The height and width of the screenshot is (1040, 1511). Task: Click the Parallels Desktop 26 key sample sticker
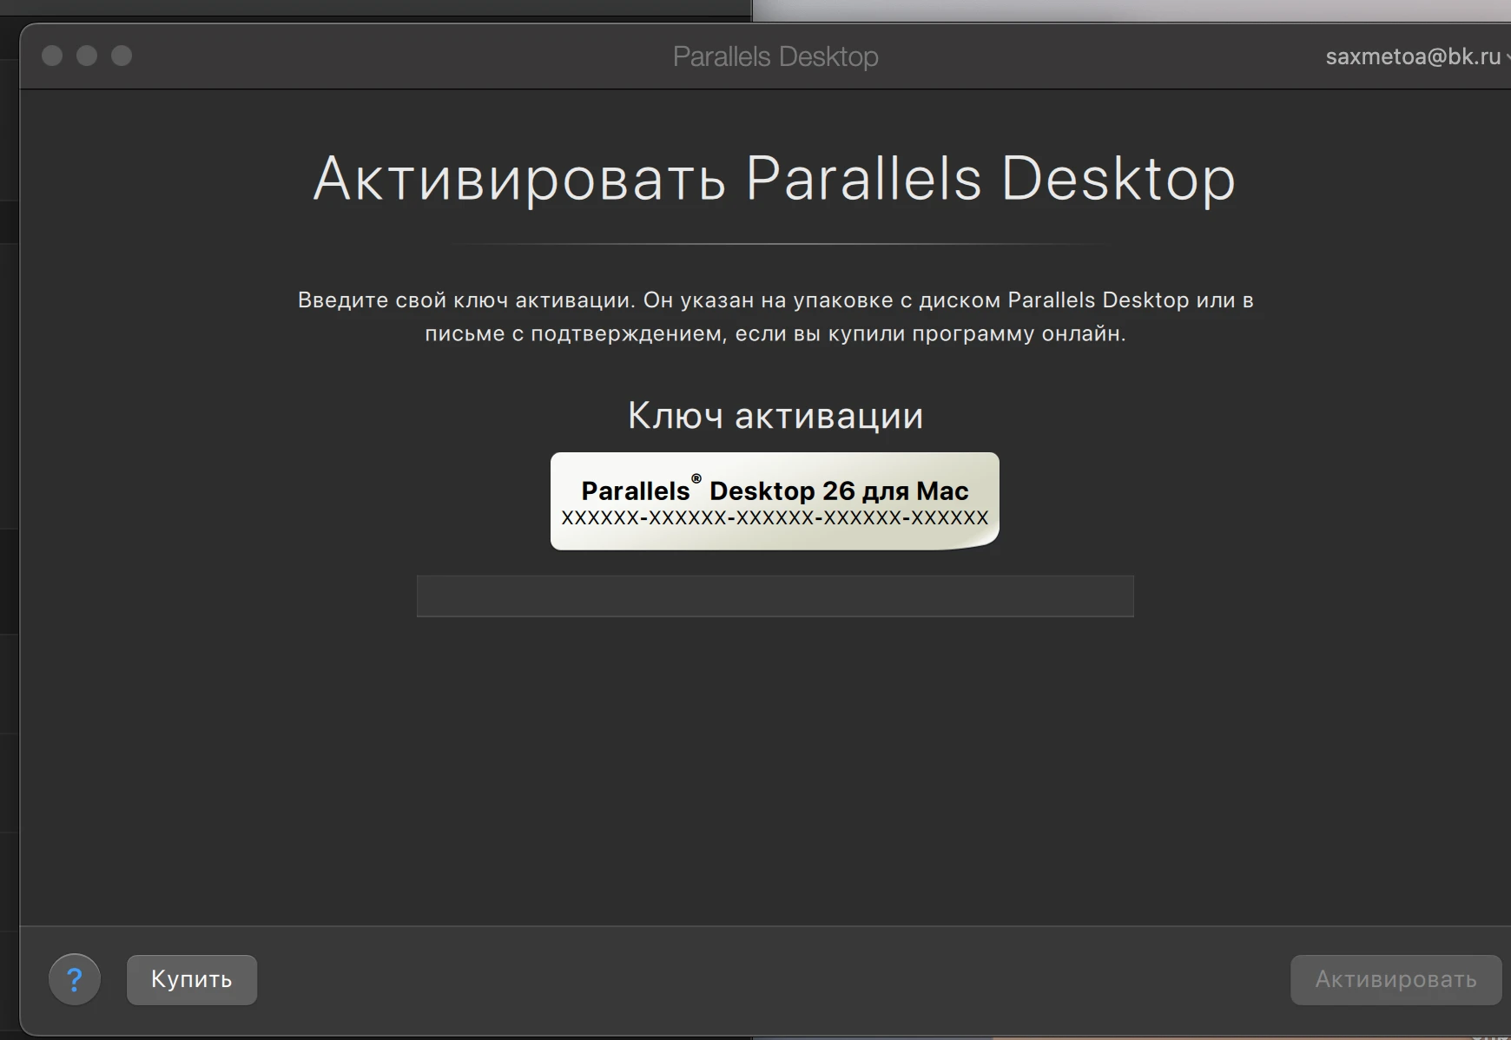(775, 501)
